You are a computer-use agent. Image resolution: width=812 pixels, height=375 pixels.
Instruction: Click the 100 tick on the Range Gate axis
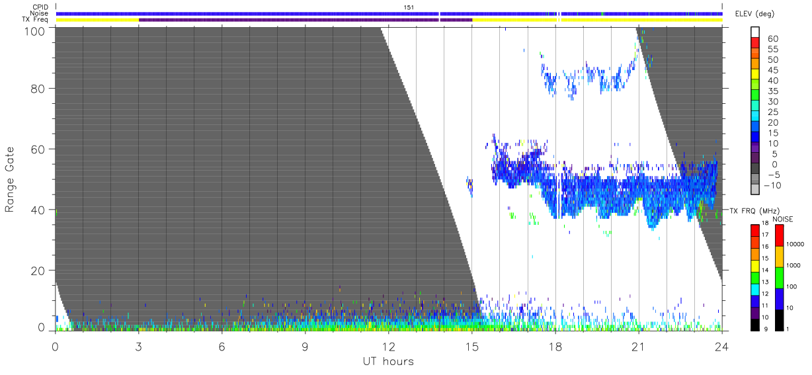coord(36,30)
